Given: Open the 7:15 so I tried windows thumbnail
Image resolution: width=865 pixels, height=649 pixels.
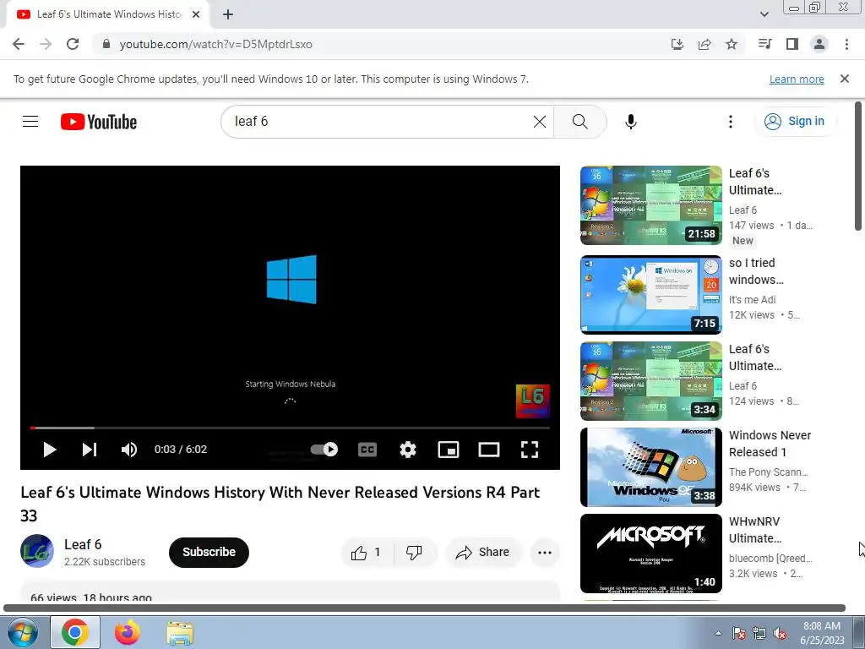Looking at the screenshot, I should point(651,295).
